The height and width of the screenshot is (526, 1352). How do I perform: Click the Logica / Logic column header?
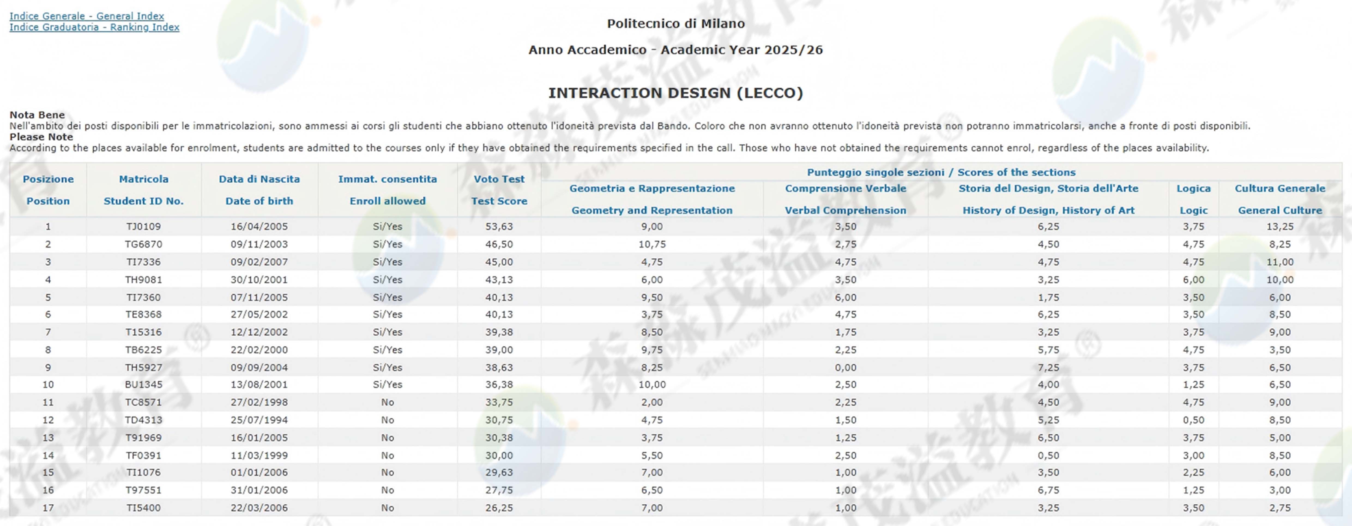pos(1194,199)
